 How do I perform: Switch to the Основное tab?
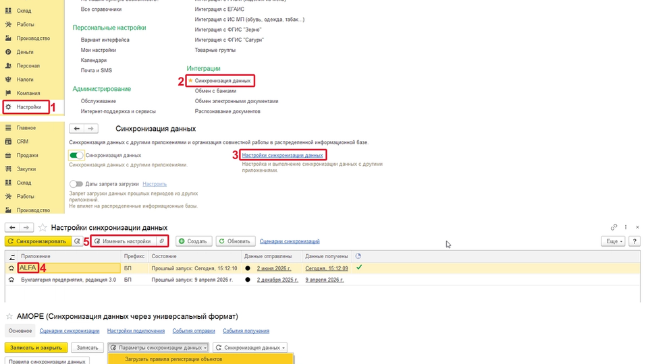(x=20, y=331)
